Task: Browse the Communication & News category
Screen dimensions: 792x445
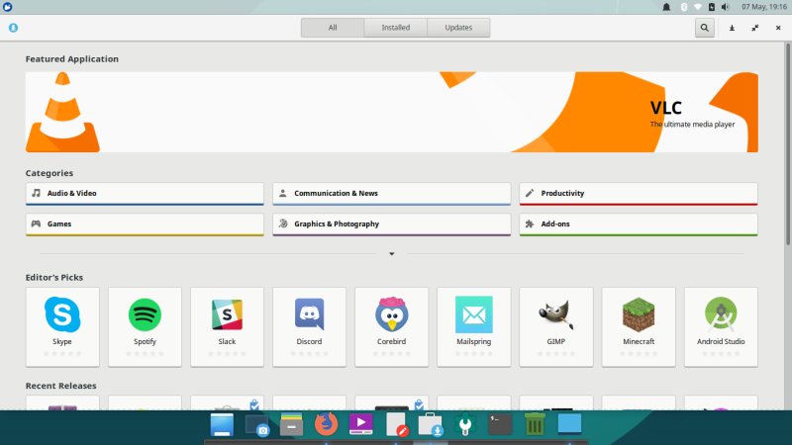Action: click(391, 194)
